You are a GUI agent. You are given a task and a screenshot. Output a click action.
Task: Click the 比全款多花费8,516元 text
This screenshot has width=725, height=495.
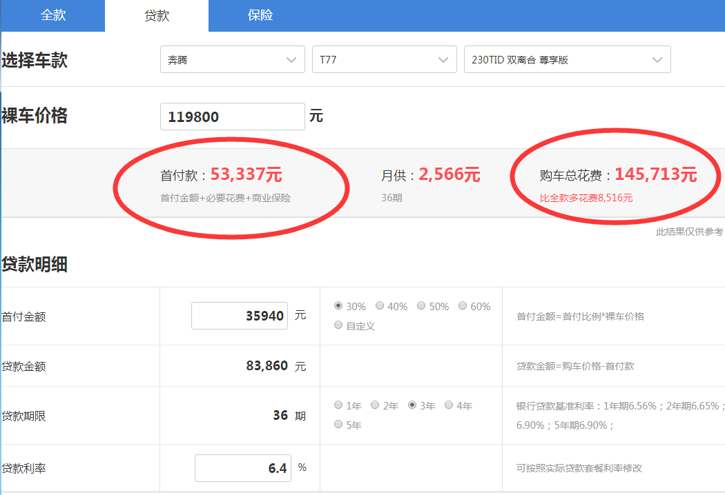coord(586,198)
